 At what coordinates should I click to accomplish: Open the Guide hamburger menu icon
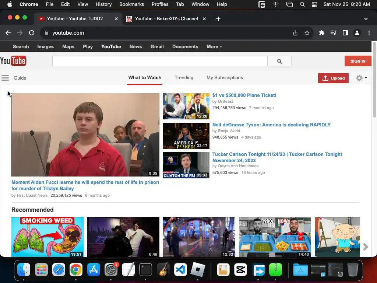tap(5, 78)
